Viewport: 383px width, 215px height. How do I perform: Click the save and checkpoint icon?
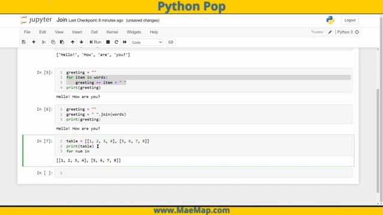(24, 42)
